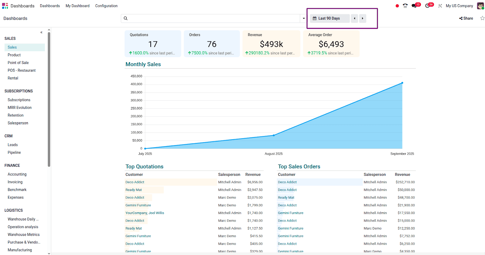Open the Last 90 Days period selector
This screenshot has width=485, height=255.
(329, 18)
